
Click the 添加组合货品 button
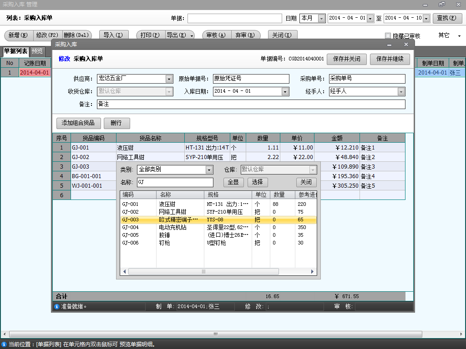click(x=78, y=123)
